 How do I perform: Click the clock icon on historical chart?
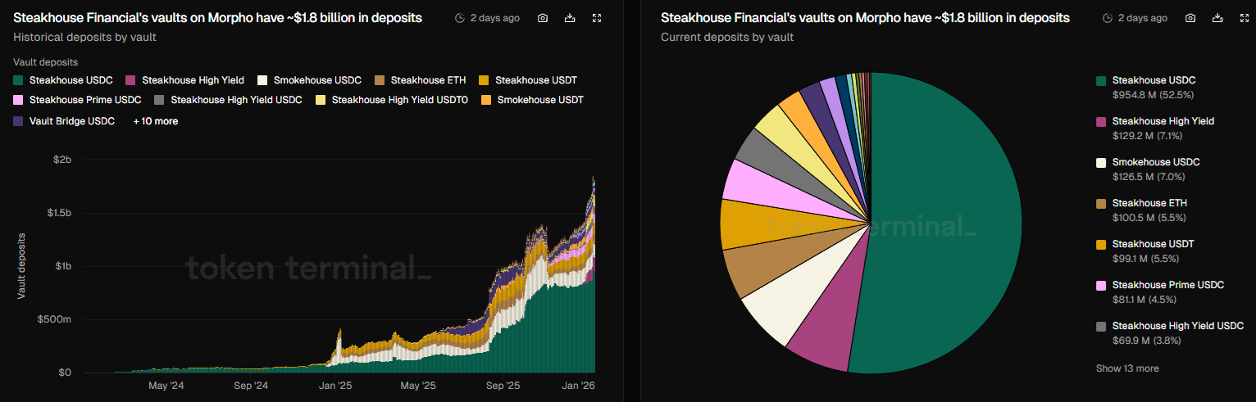click(x=460, y=18)
